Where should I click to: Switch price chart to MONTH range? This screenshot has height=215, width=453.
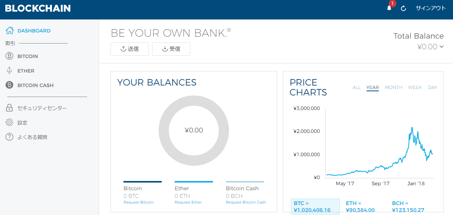pos(393,87)
